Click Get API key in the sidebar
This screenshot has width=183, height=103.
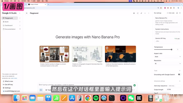coord(8,85)
